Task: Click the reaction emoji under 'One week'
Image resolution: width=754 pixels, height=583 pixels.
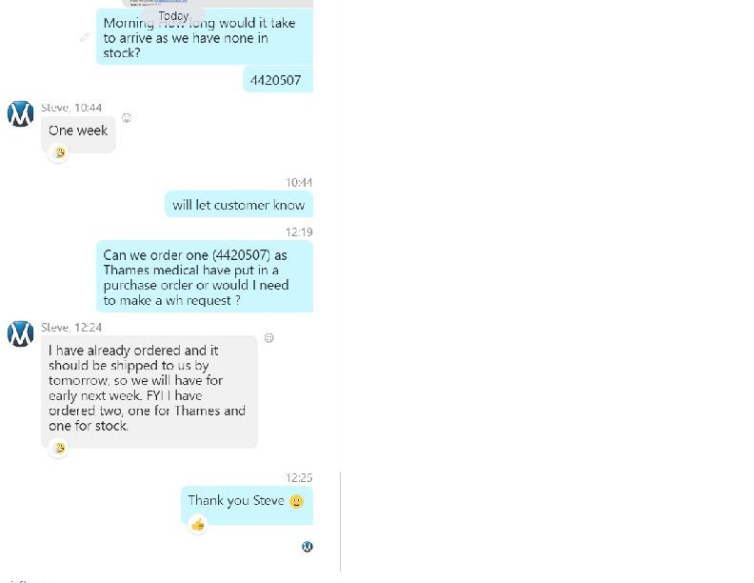Action: pos(59,153)
